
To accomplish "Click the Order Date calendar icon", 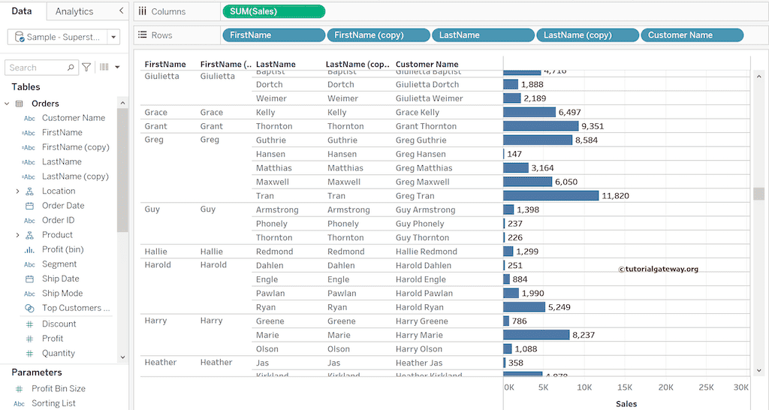I will pos(30,206).
